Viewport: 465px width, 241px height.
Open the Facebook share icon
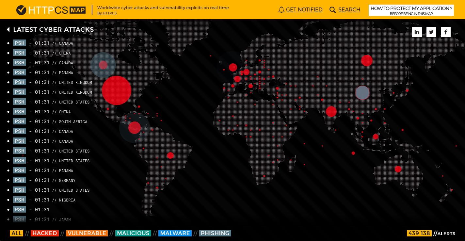pos(446,32)
